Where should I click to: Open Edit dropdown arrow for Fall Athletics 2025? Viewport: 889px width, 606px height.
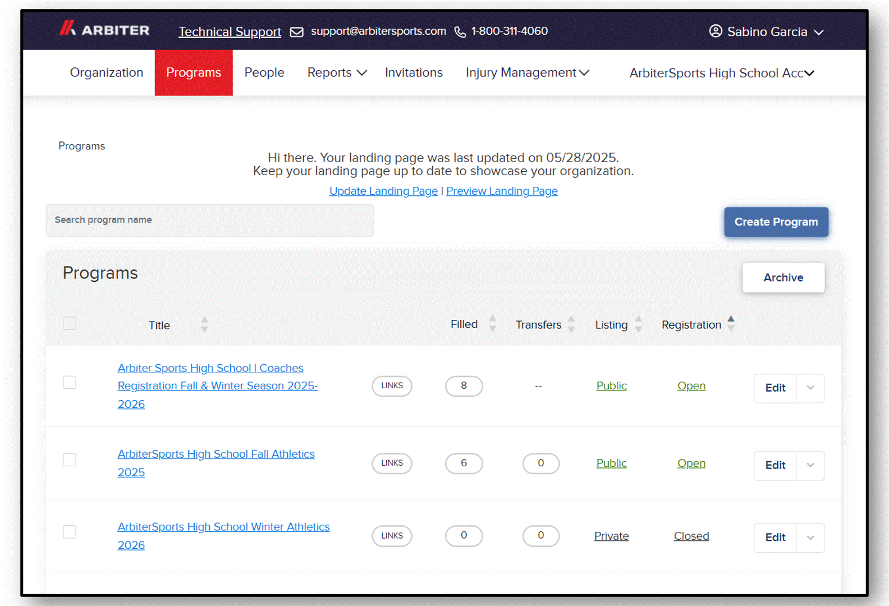810,465
